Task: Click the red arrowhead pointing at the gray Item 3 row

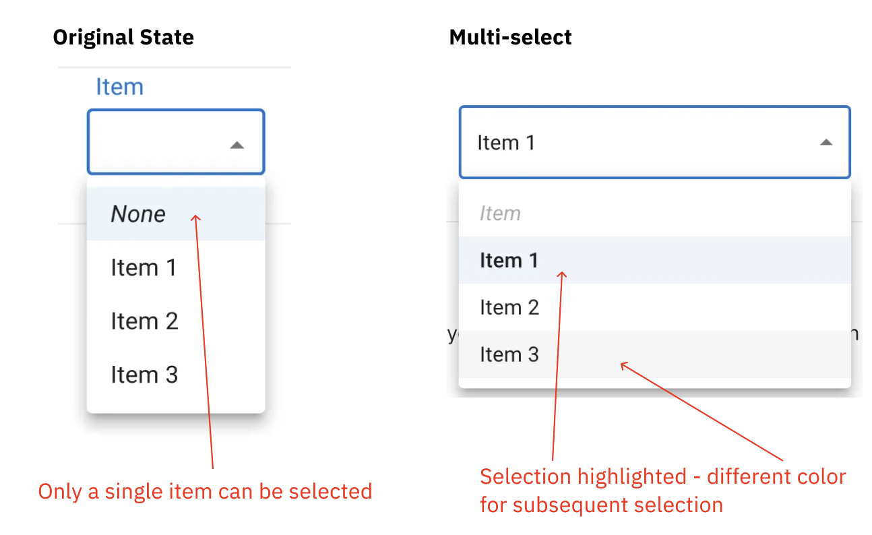Action: (x=623, y=365)
